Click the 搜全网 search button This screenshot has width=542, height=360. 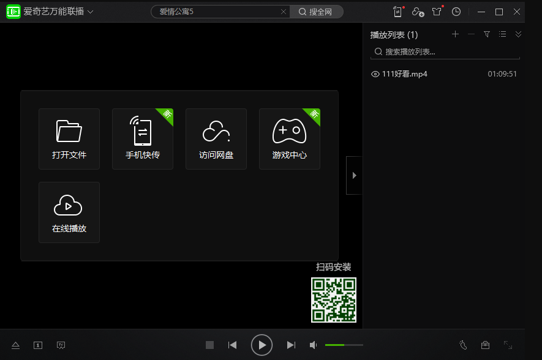coord(316,12)
